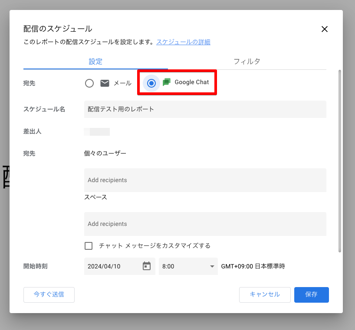Click the green Google Chat icon
Viewport: 355px width, 330px height.
tap(167, 82)
